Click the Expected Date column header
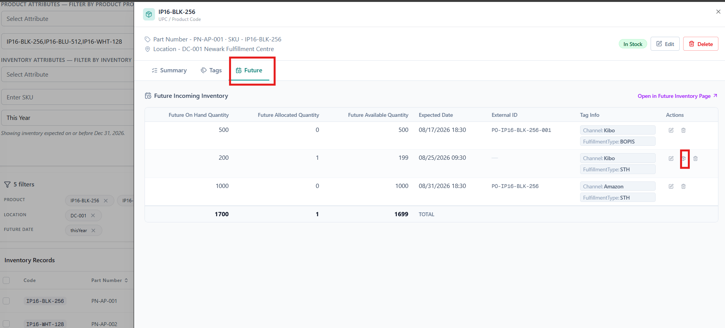 pos(436,115)
